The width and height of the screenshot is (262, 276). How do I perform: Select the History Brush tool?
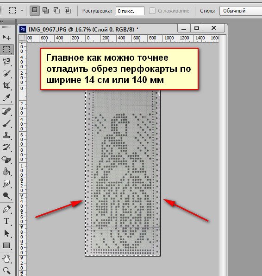(6, 148)
